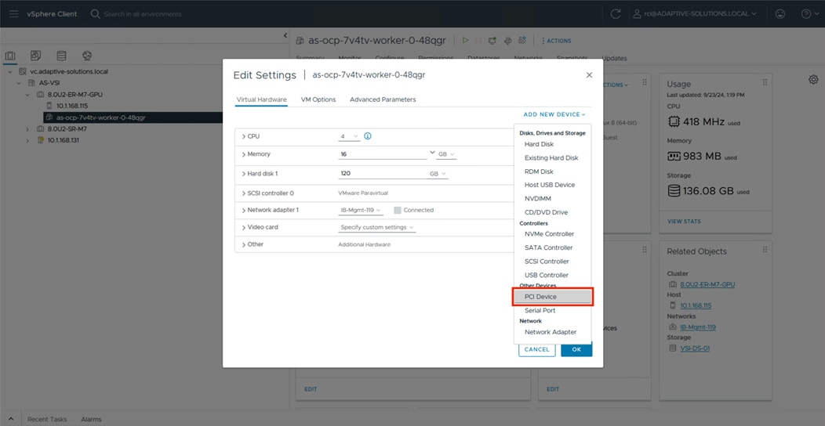Expand the Hard disk 1 row
This screenshot has height=426, width=825.
coord(244,174)
